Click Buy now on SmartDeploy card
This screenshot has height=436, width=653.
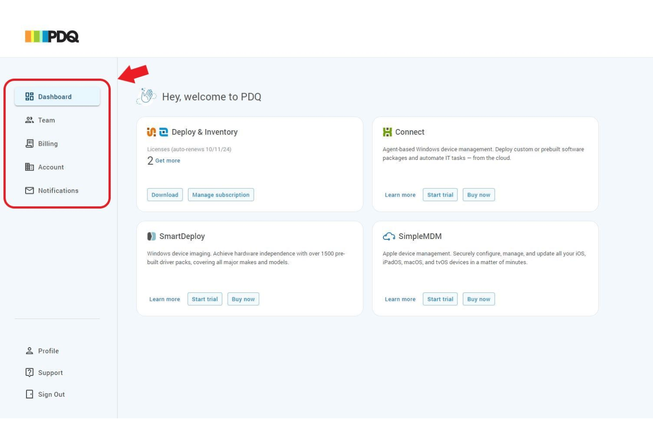[243, 299]
